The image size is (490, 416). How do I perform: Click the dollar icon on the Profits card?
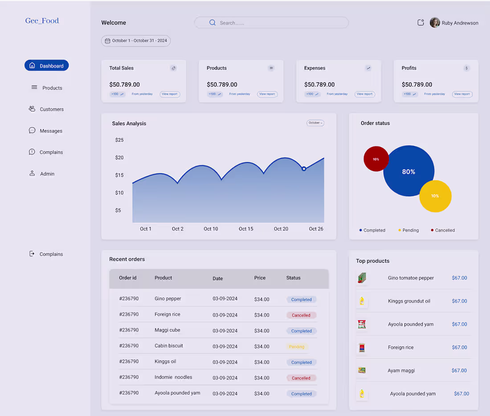click(x=466, y=68)
